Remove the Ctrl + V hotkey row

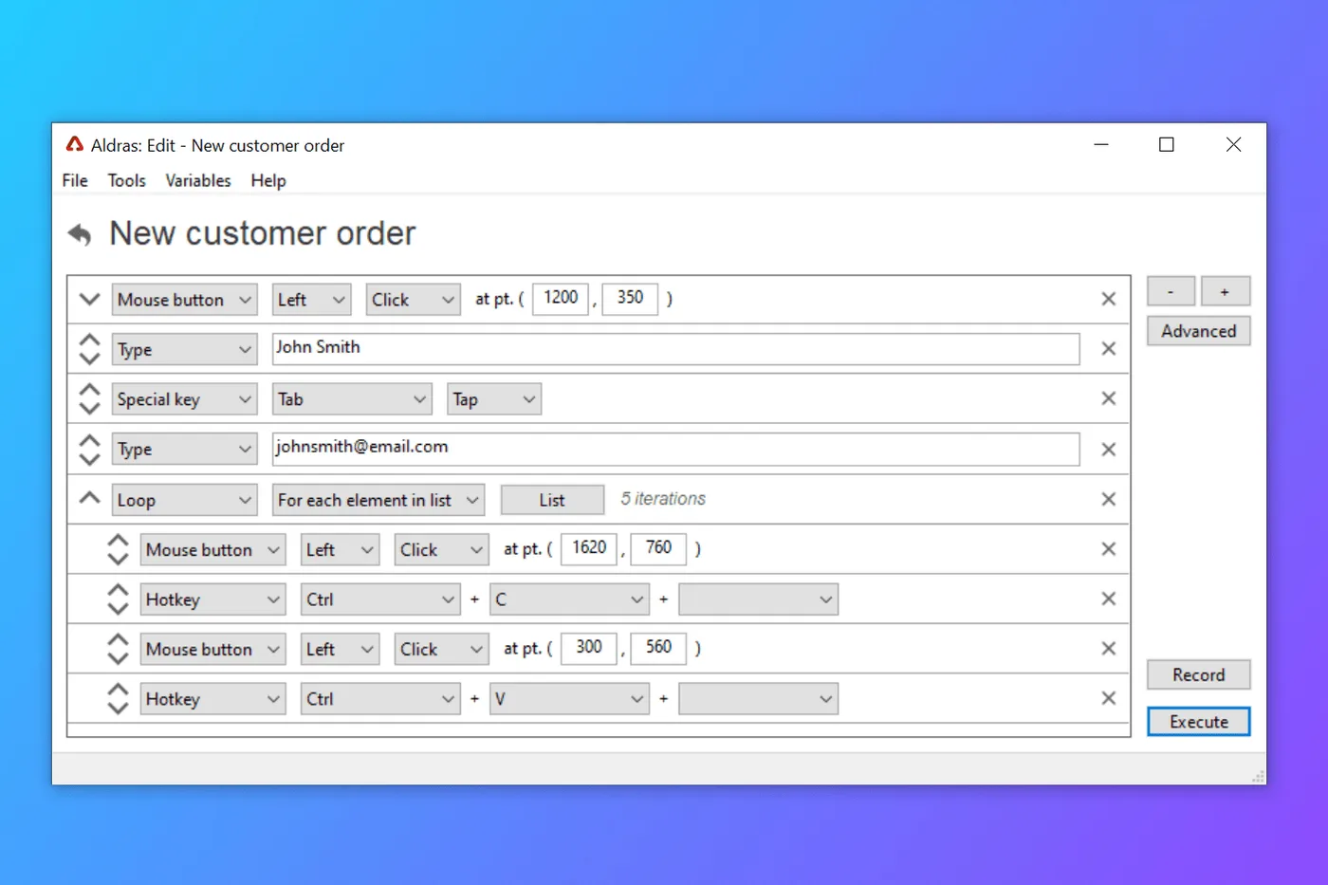(x=1108, y=699)
